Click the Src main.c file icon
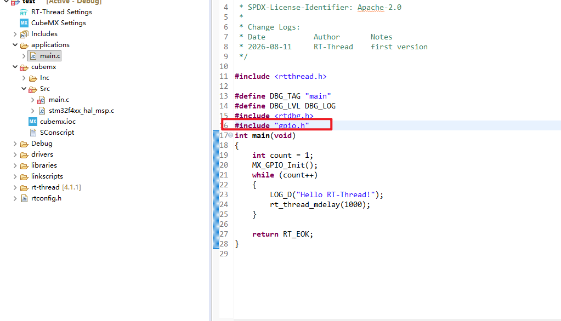Image resolution: width=561 pixels, height=321 pixels. 42,100
